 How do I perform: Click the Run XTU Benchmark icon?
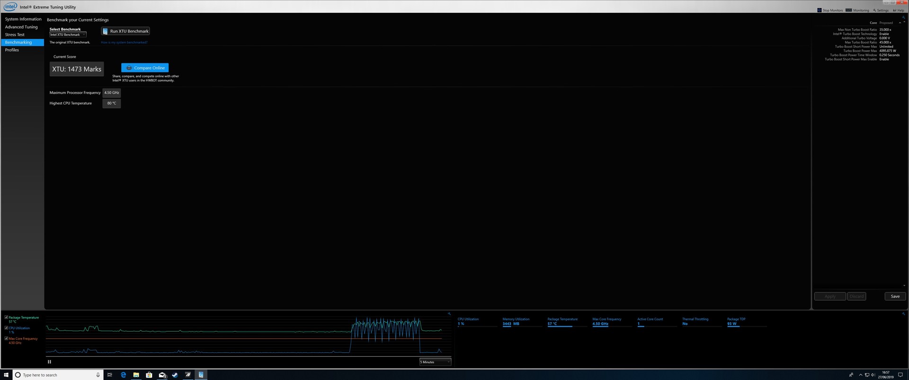pyautogui.click(x=105, y=31)
